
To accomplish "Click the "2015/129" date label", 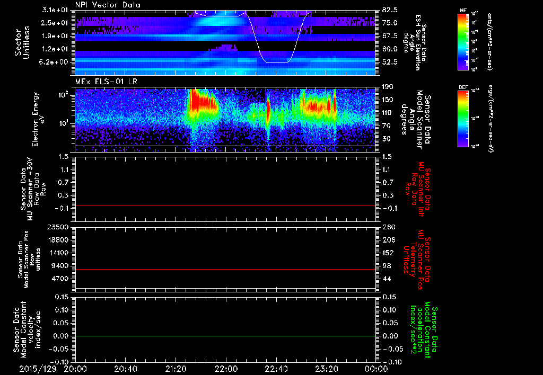I will pyautogui.click(x=38, y=369).
